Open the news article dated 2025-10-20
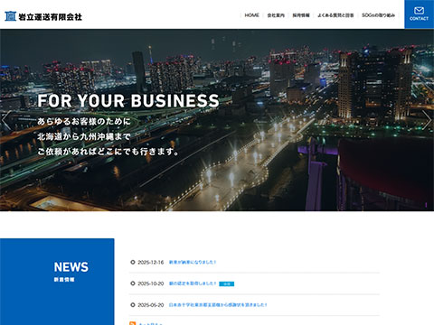 coord(193,283)
